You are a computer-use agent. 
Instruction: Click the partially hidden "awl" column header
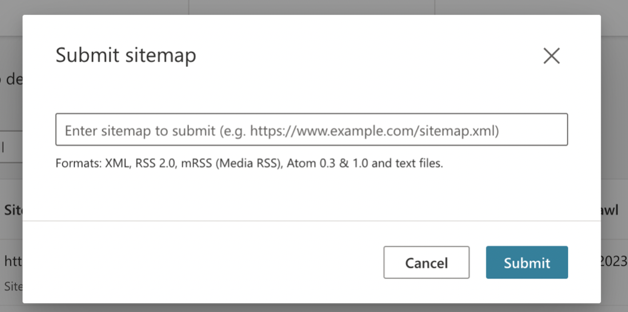coord(615,210)
